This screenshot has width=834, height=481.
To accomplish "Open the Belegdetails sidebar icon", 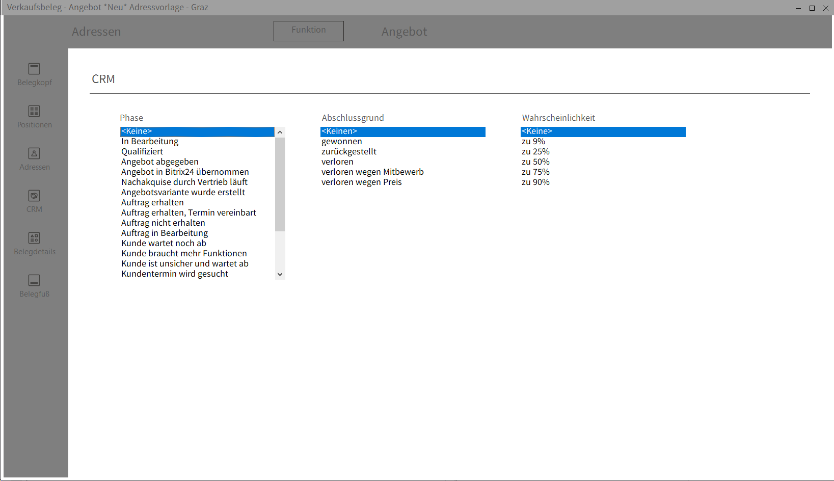I will [34, 238].
